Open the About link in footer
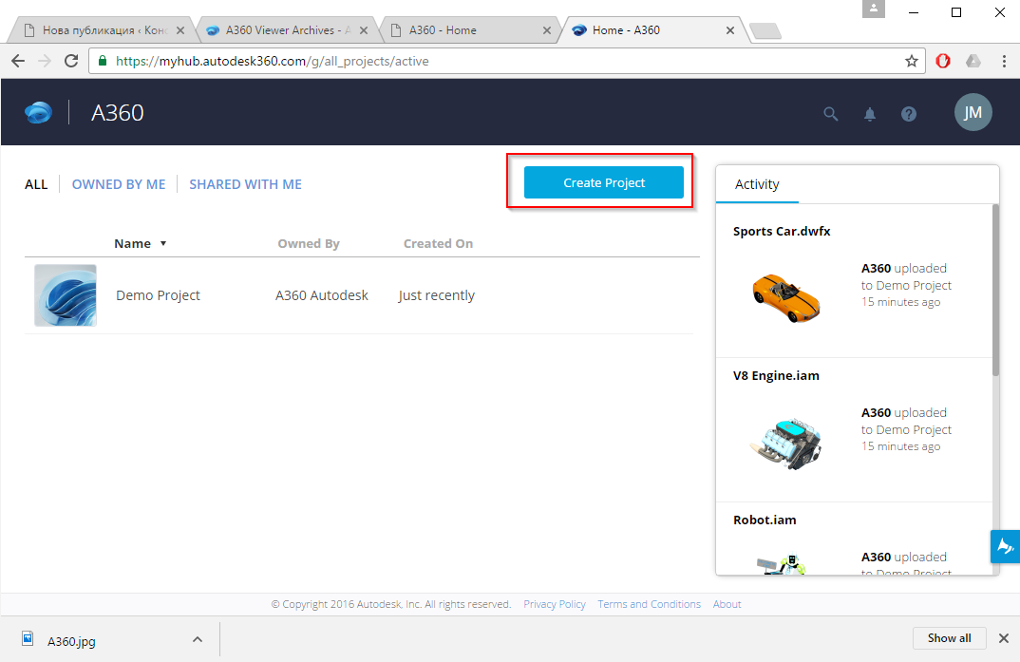 click(727, 604)
